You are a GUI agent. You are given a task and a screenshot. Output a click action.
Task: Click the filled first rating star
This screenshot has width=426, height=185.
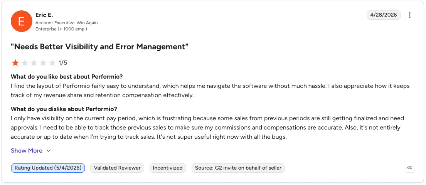15,63
